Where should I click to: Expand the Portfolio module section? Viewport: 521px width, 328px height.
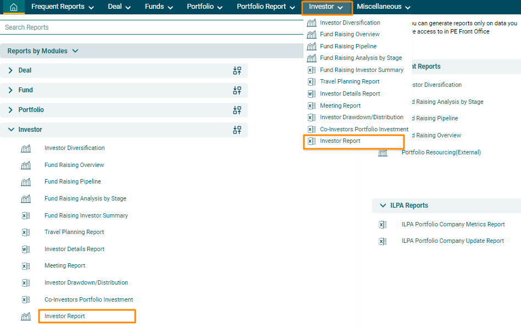10,110
